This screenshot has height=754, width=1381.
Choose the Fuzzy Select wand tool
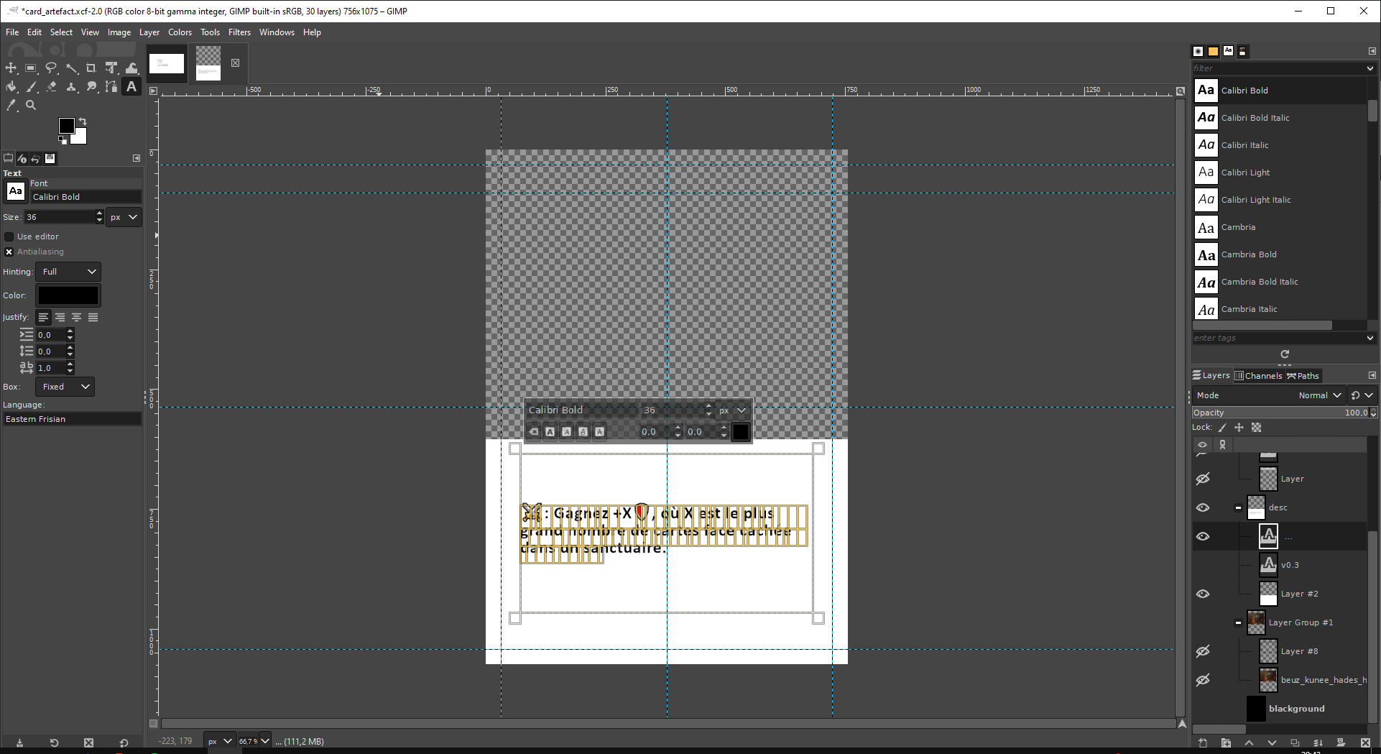tap(71, 68)
